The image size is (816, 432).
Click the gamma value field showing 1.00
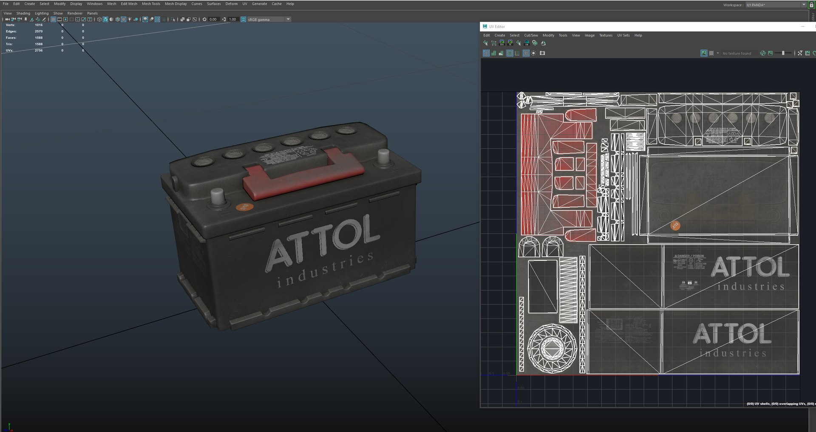click(x=233, y=19)
